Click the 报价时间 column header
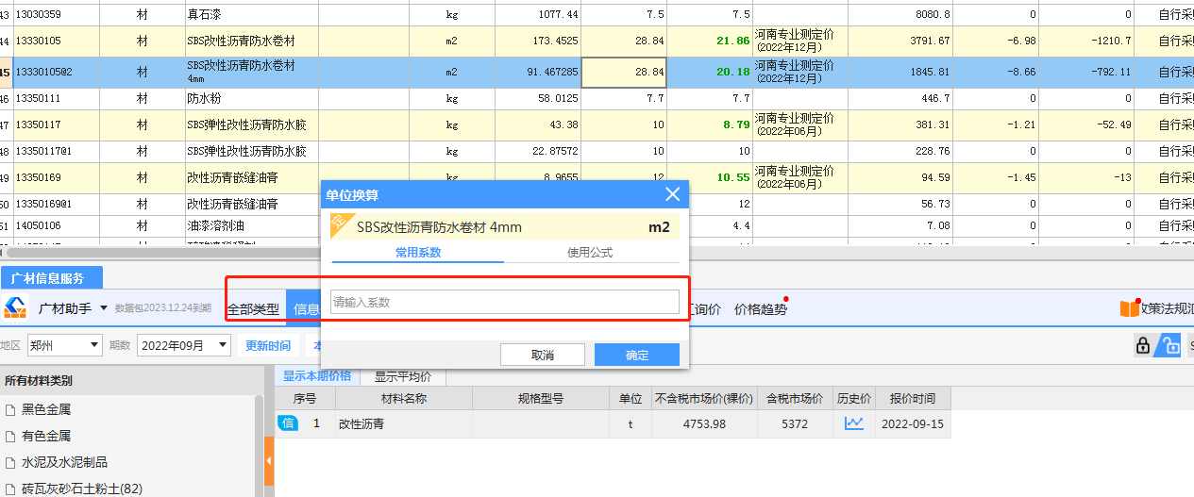Viewport: 1194px width, 497px height. coord(913,399)
